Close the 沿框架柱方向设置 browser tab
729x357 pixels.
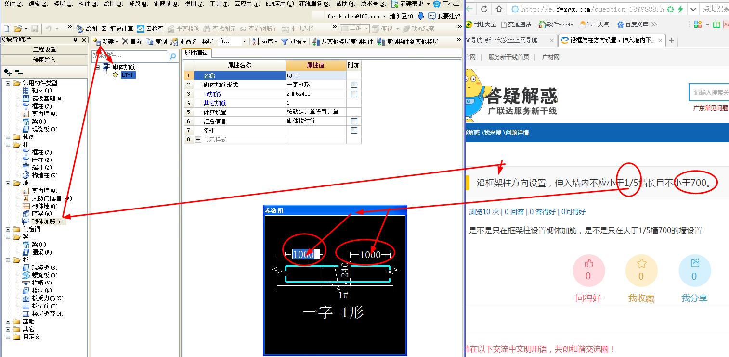pos(660,41)
